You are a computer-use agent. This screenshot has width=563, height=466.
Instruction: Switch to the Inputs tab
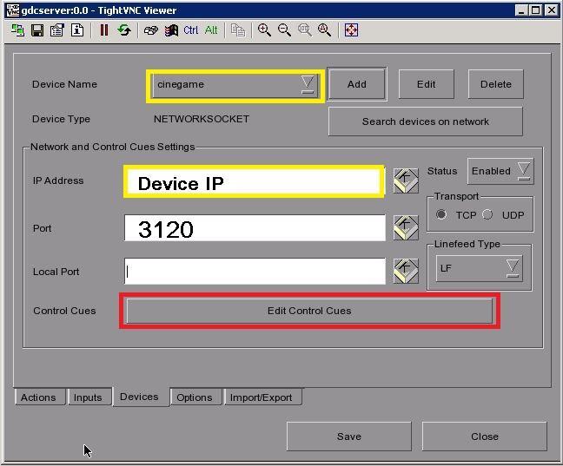(x=88, y=397)
